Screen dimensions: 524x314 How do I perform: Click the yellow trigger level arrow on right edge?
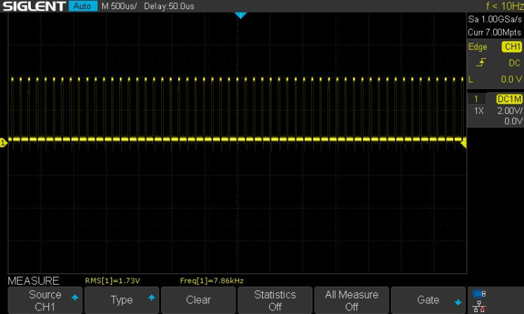463,142
